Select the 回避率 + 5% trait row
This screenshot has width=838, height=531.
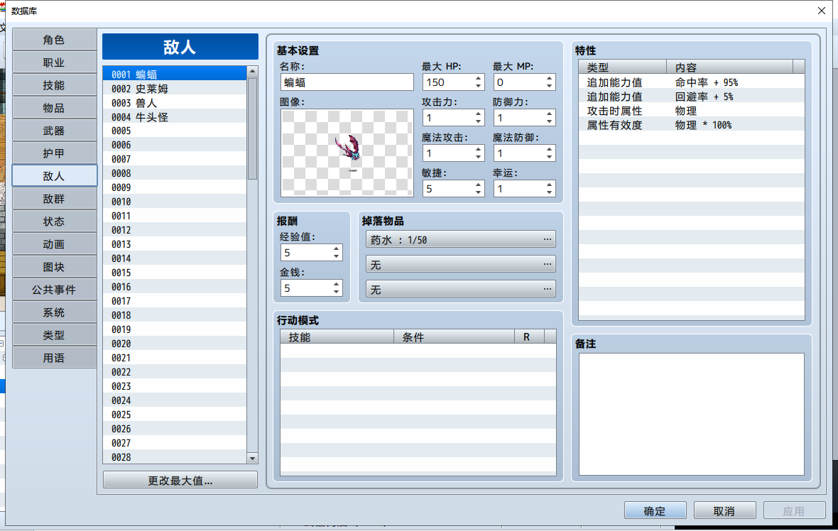(x=692, y=97)
